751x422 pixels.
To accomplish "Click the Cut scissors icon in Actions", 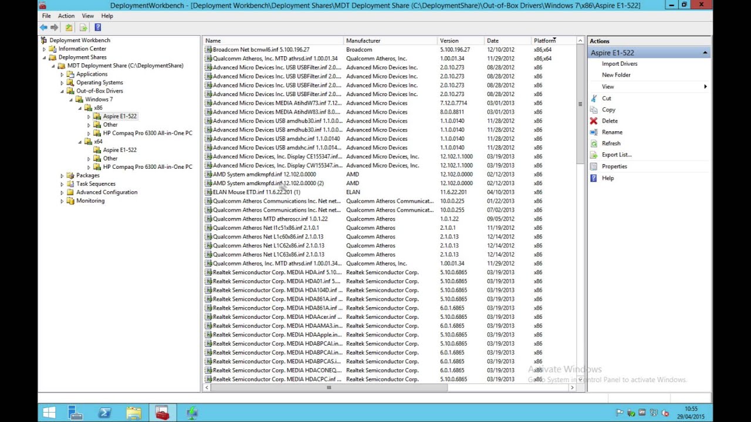I will tap(594, 98).
